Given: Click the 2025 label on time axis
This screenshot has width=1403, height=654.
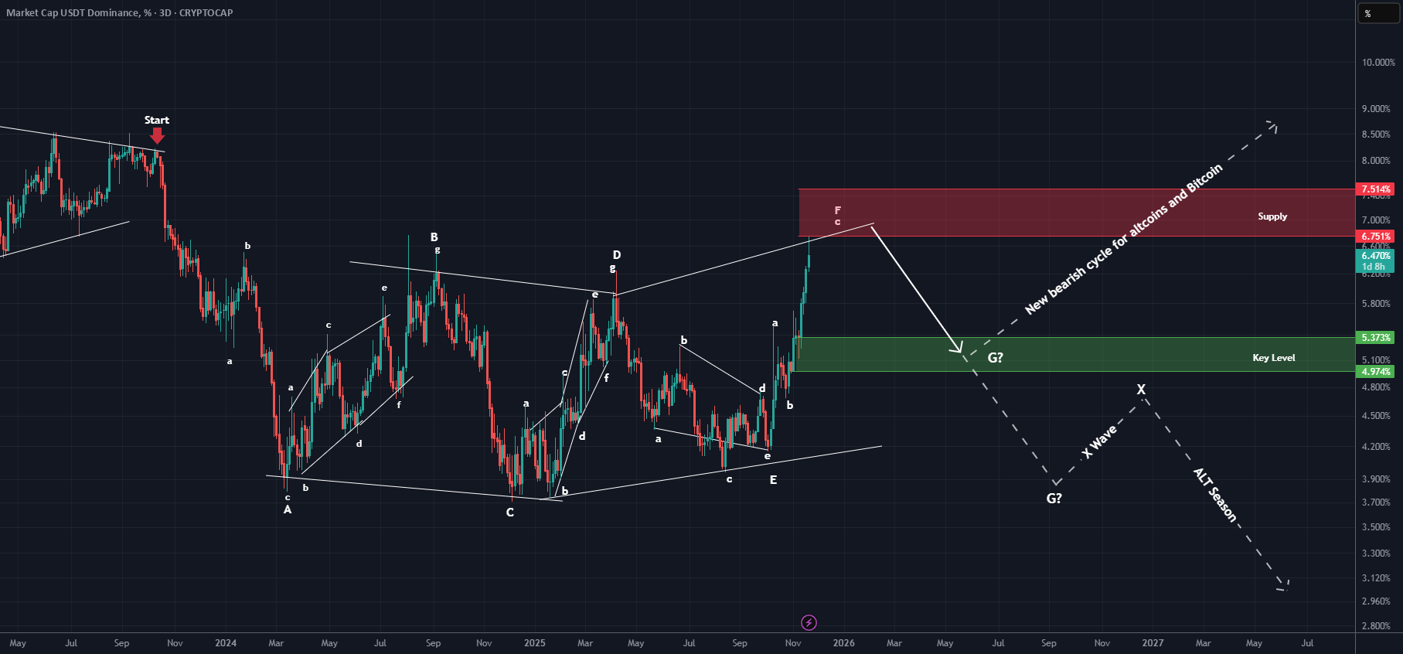Looking at the screenshot, I should [x=534, y=643].
